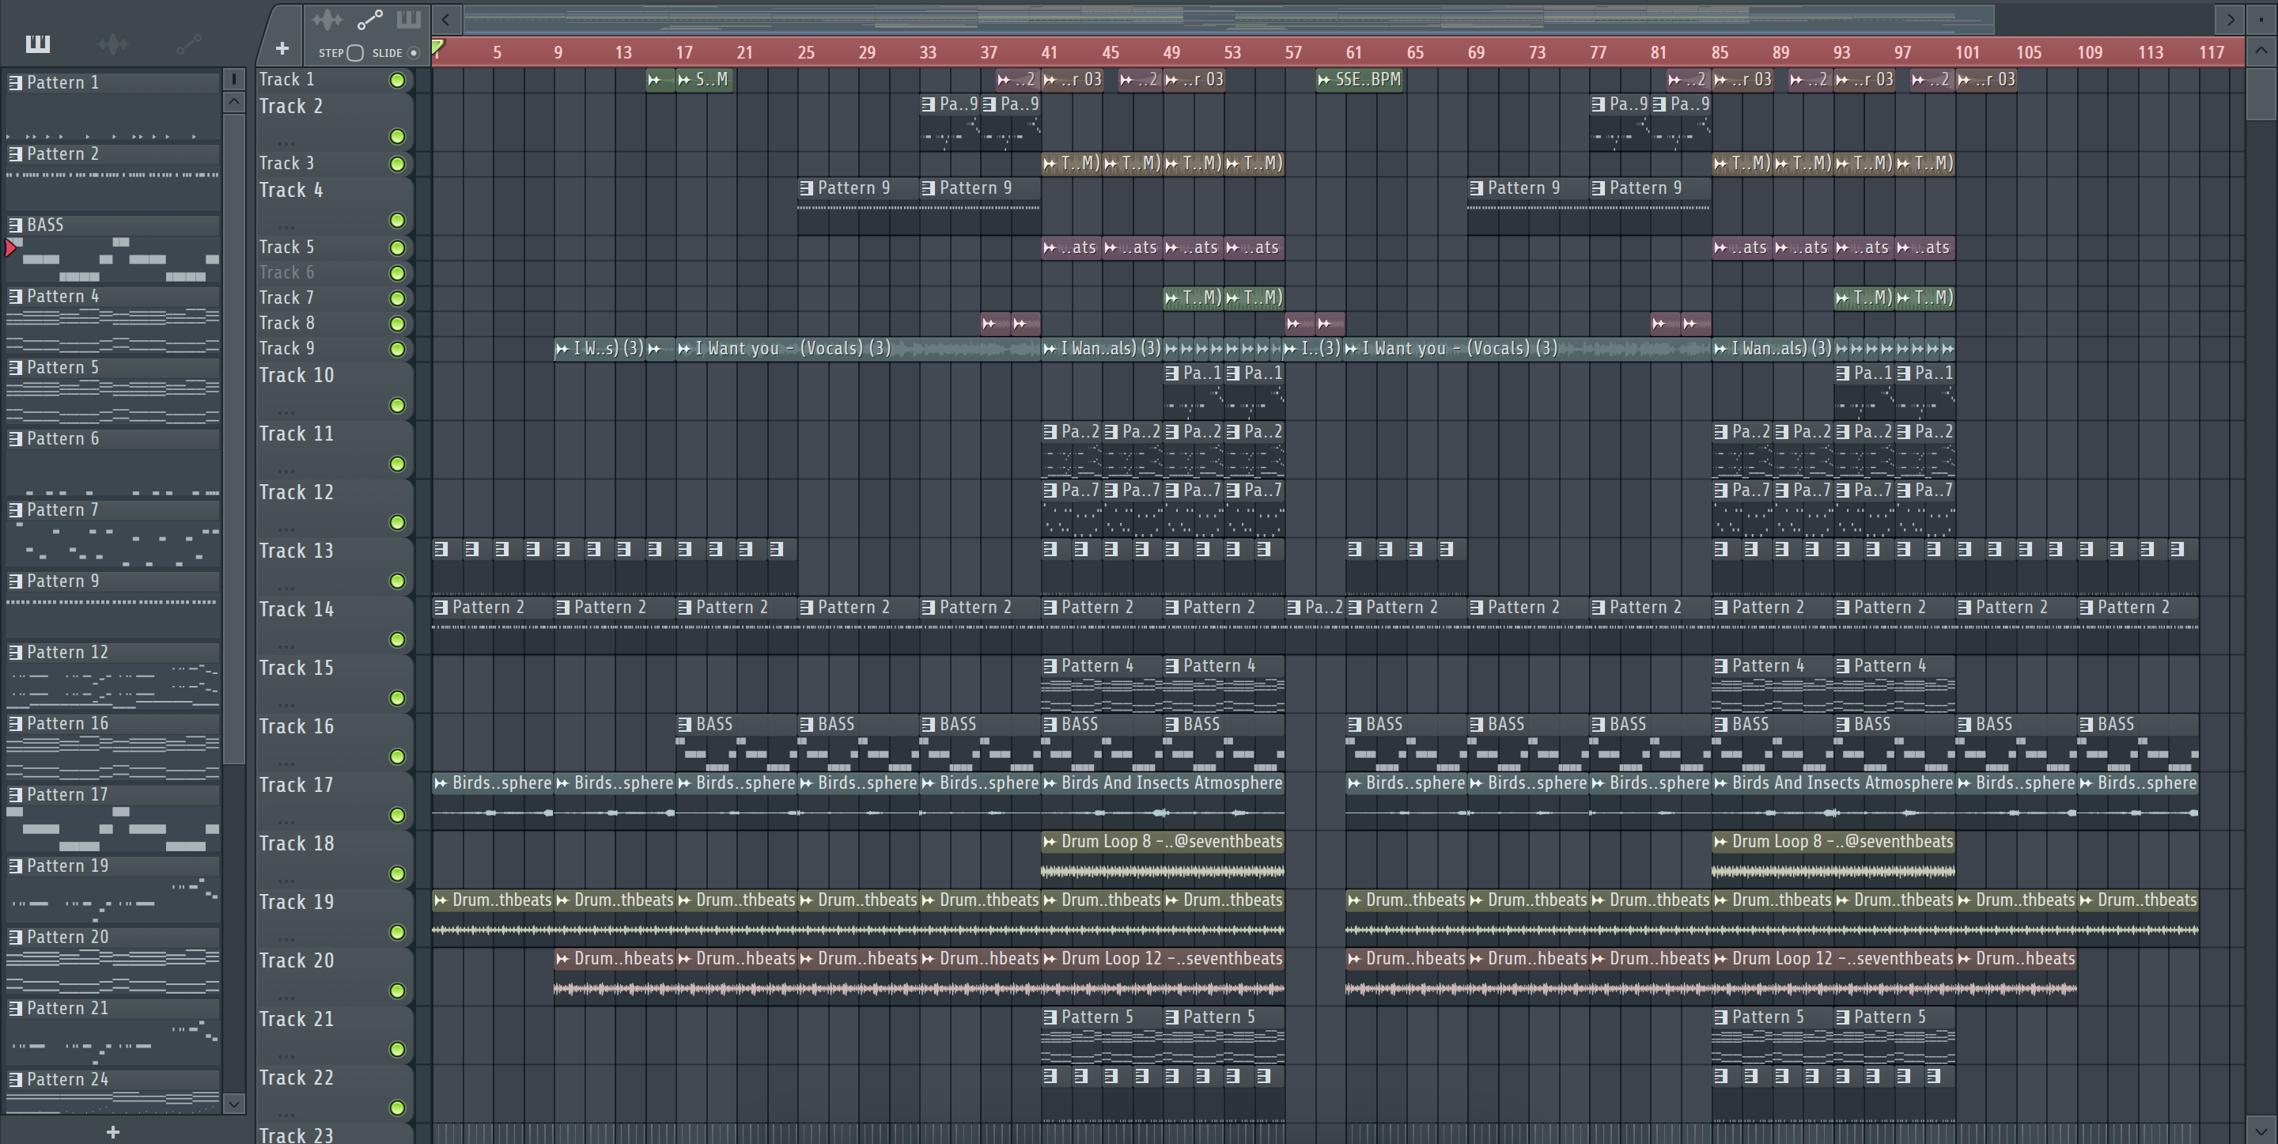Viewport: 2278px width, 1144px height.
Task: Select the Track 14 header
Action: [x=335, y=625]
